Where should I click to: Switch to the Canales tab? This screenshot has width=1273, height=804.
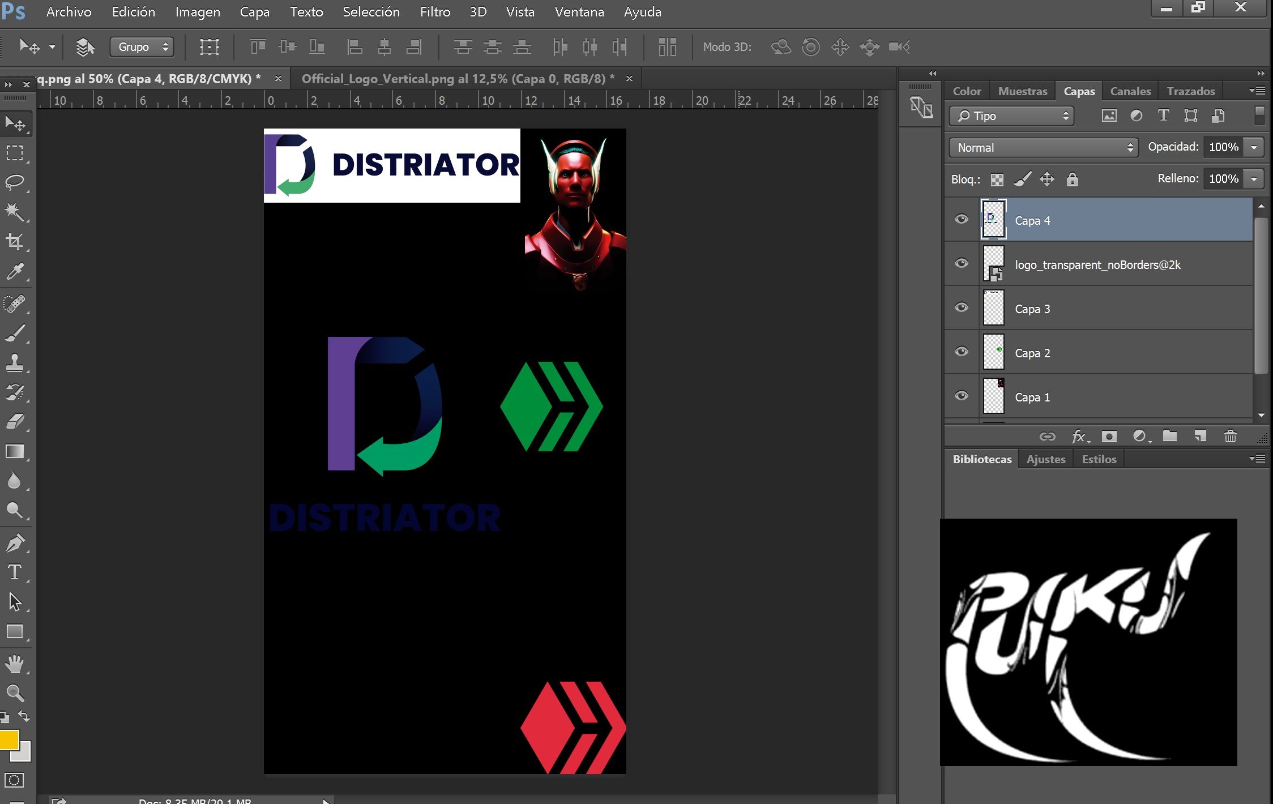pos(1130,91)
